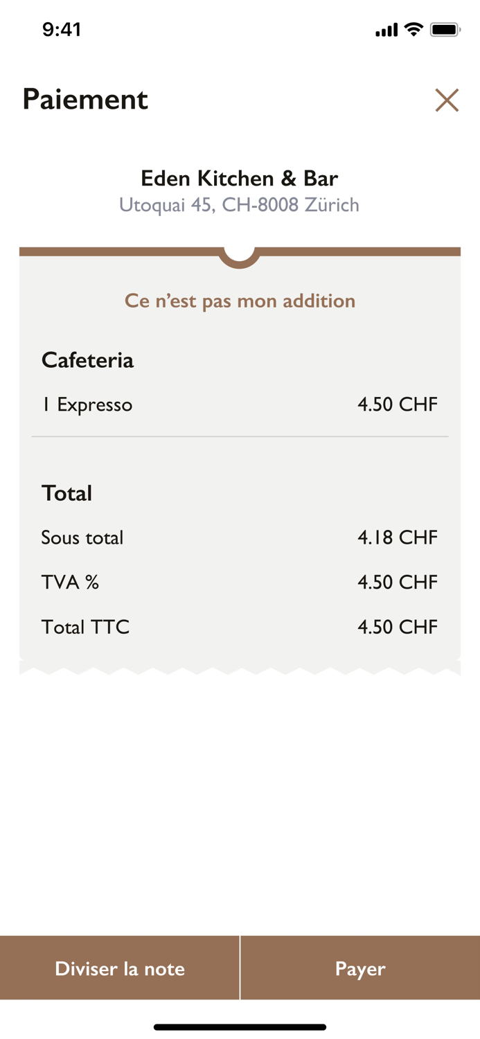Tap the Total TTC amount
480x1039 pixels.
point(398,628)
